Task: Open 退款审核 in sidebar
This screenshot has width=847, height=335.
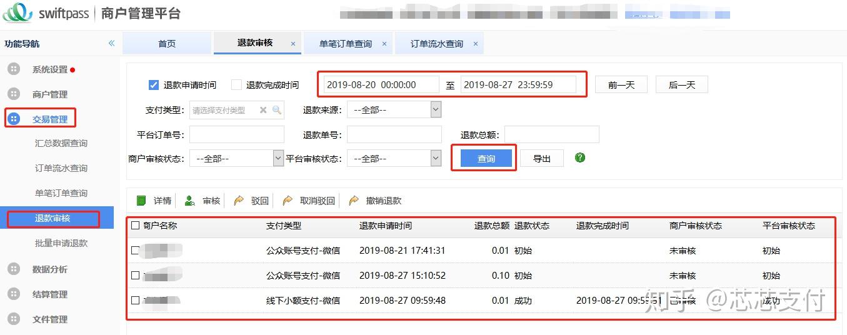Action: pyautogui.click(x=53, y=218)
